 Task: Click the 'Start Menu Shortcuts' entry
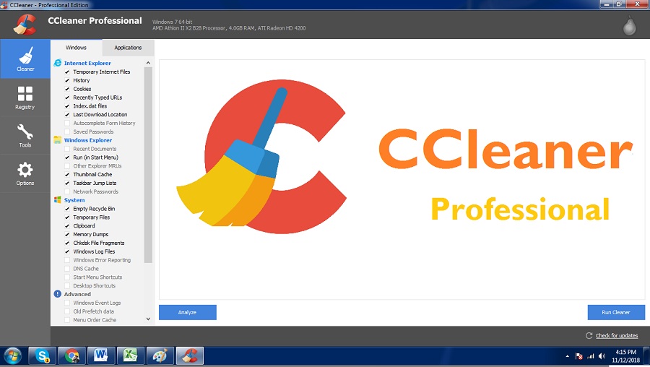coord(97,277)
